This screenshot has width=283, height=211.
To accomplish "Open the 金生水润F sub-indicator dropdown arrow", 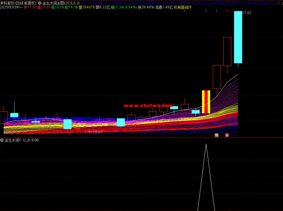I will tap(2, 140).
